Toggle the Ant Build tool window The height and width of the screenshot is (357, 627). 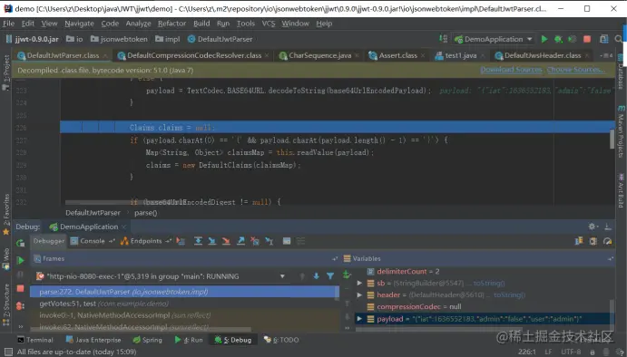[621, 191]
